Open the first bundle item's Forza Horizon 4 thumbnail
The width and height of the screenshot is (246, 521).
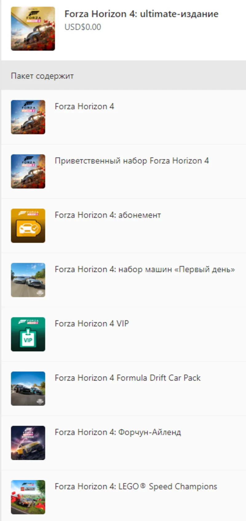coord(28,117)
